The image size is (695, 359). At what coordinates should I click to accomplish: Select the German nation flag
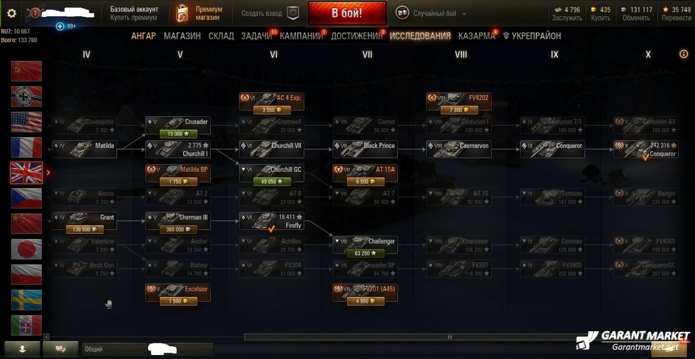click(26, 96)
